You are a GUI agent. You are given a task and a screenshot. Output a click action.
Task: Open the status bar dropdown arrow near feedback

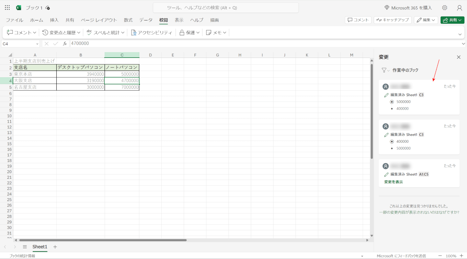tap(362, 256)
